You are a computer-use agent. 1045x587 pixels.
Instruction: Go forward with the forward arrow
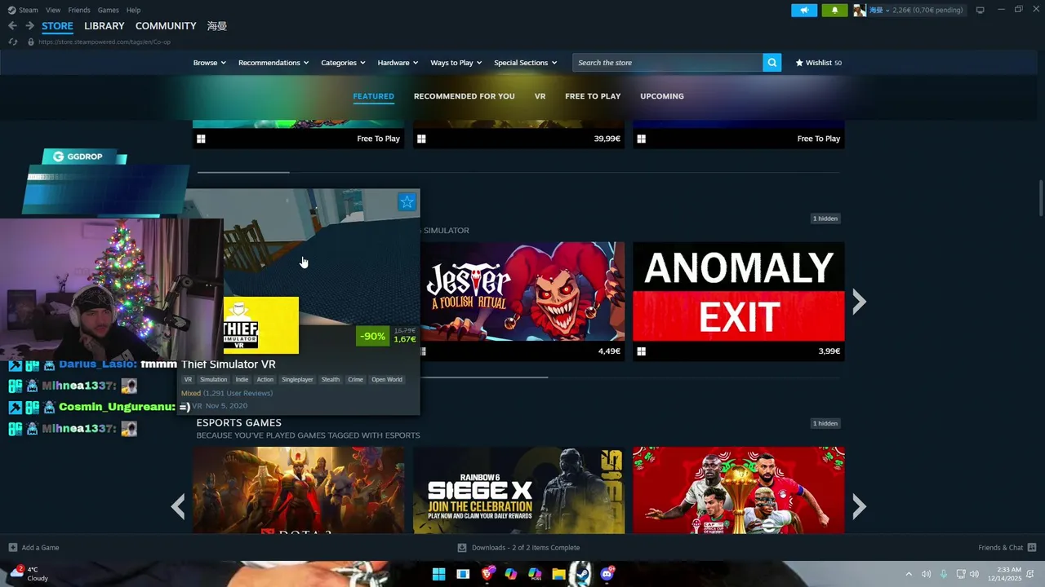point(29,26)
